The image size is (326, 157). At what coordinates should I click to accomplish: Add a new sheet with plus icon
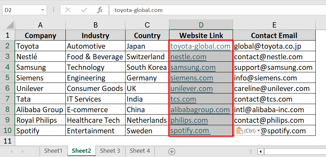[x=172, y=152]
